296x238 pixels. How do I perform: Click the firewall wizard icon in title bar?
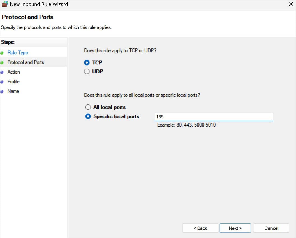[5, 4]
